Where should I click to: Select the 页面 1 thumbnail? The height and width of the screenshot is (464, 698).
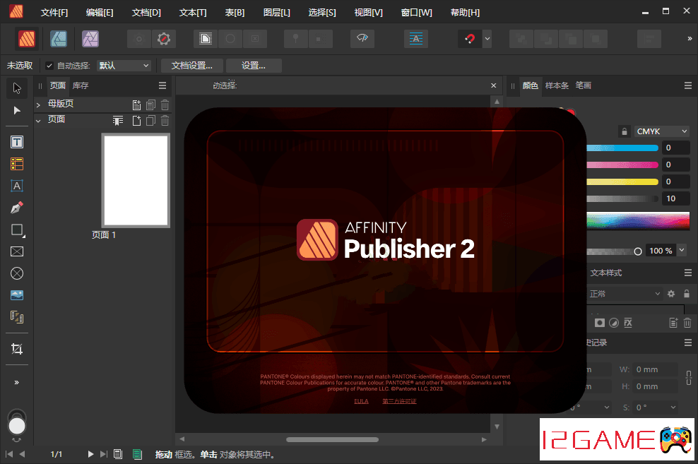[x=136, y=181]
